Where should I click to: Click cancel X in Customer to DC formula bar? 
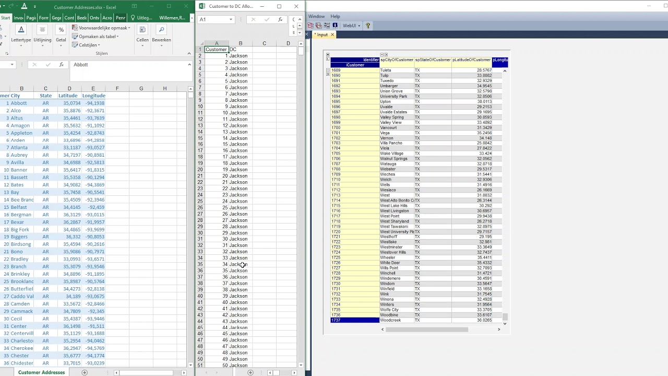(x=253, y=19)
